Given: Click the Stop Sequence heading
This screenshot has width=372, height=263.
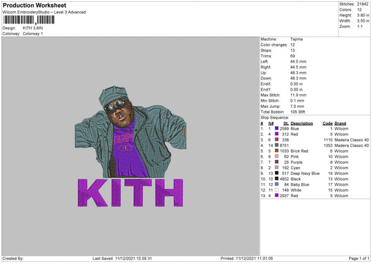Looking at the screenshot, I should click(x=275, y=117).
